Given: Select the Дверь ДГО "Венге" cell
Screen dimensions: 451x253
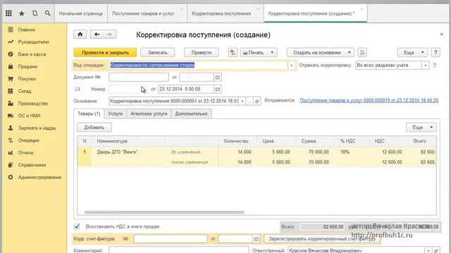Looking at the screenshot, I should click(x=128, y=152).
